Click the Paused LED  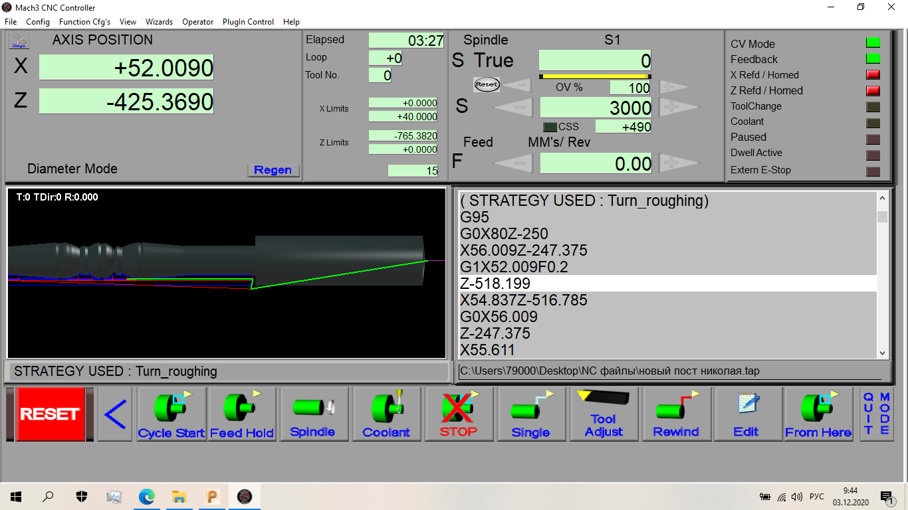pyautogui.click(x=873, y=139)
